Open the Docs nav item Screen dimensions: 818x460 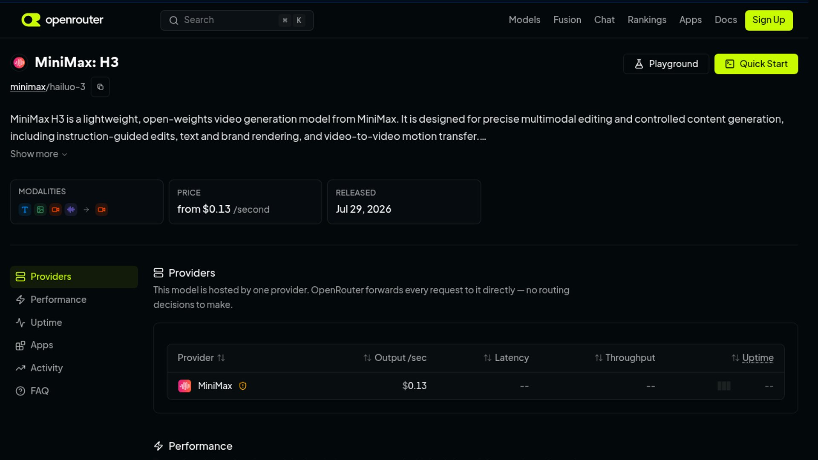coord(726,20)
